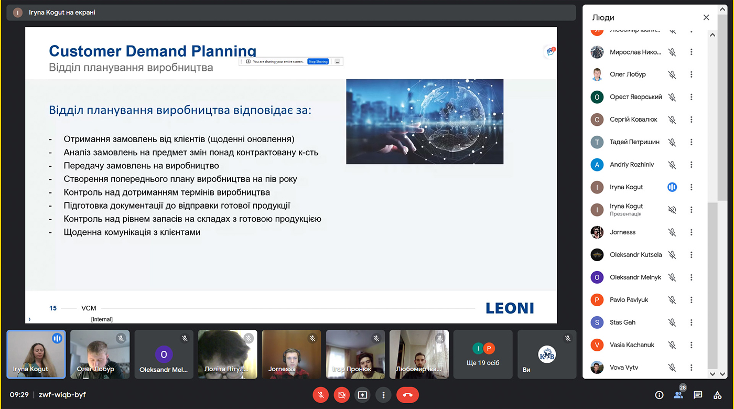Open options menu for Stas Gah

click(692, 322)
